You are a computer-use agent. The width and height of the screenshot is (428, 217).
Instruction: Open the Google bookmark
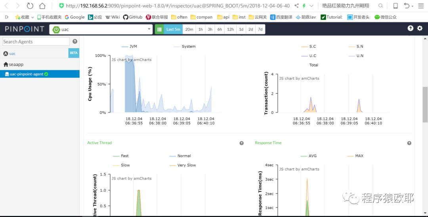[75, 17]
